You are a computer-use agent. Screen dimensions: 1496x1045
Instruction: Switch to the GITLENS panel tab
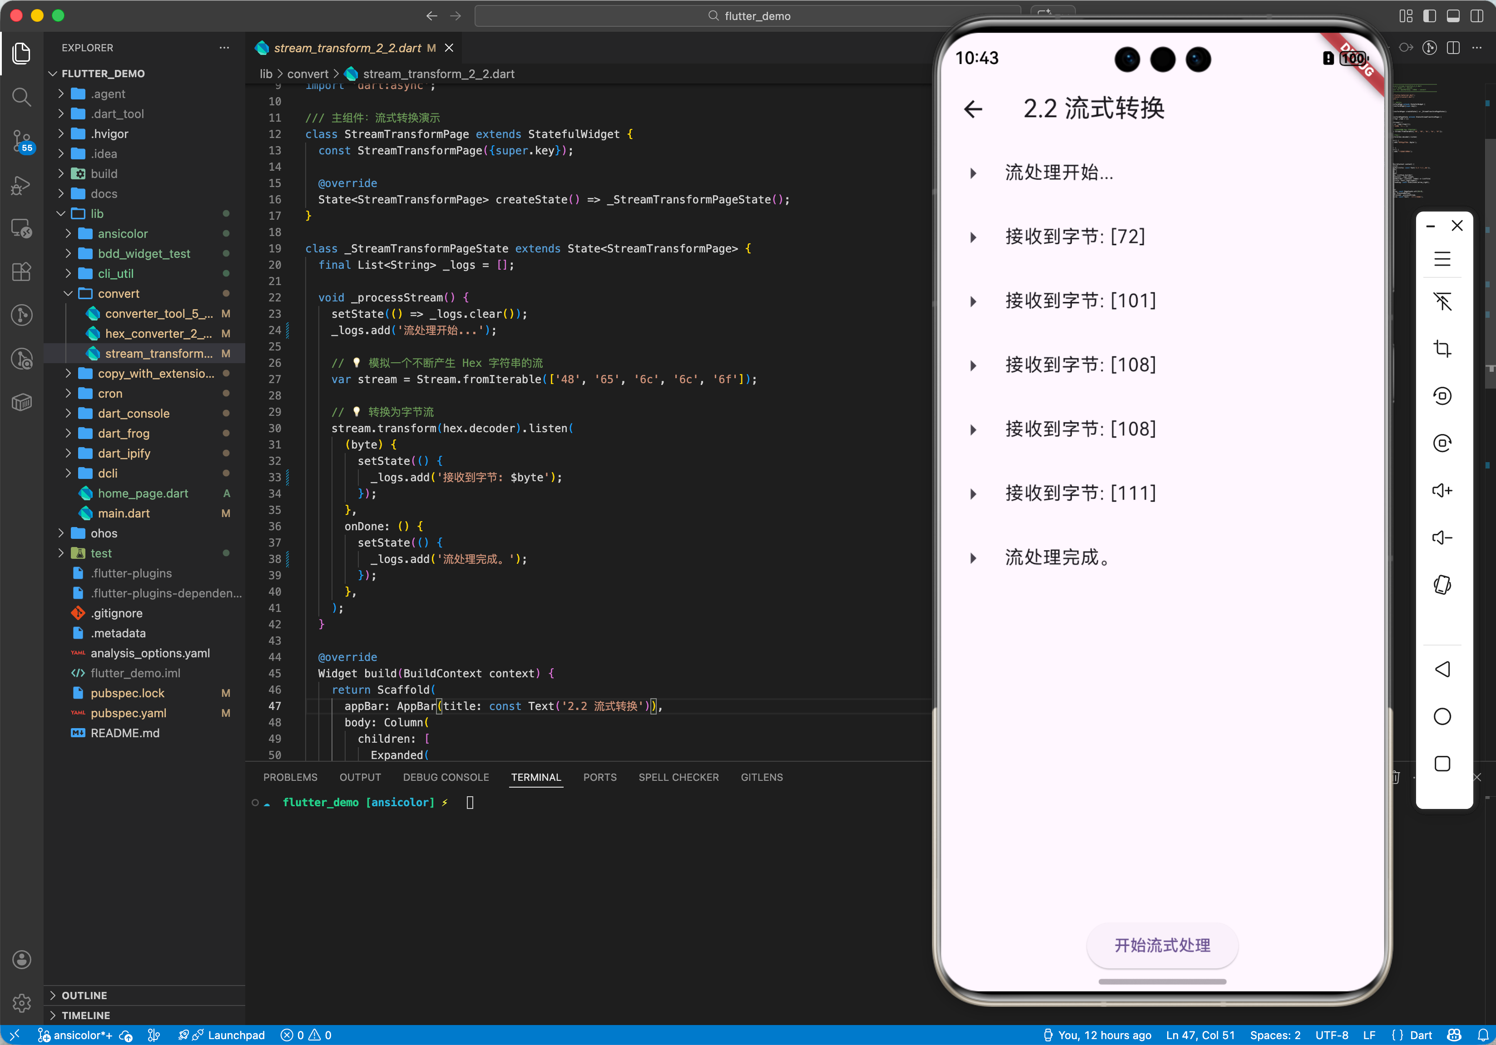pos(762,777)
